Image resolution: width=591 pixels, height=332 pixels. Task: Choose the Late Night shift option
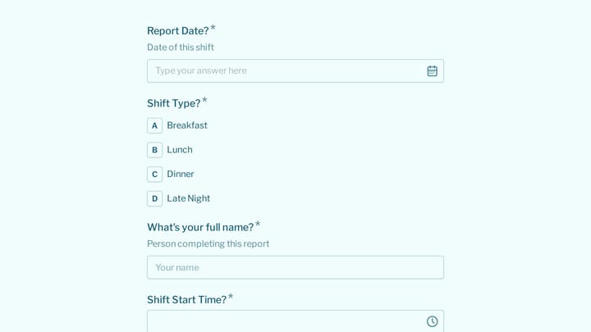(189, 198)
